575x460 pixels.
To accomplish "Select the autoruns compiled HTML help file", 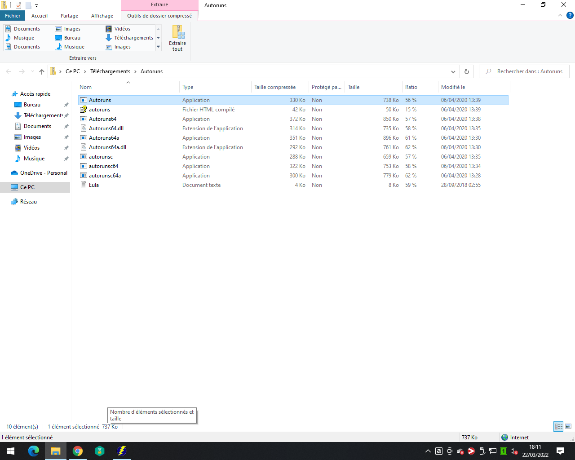I will tap(293, 110).
